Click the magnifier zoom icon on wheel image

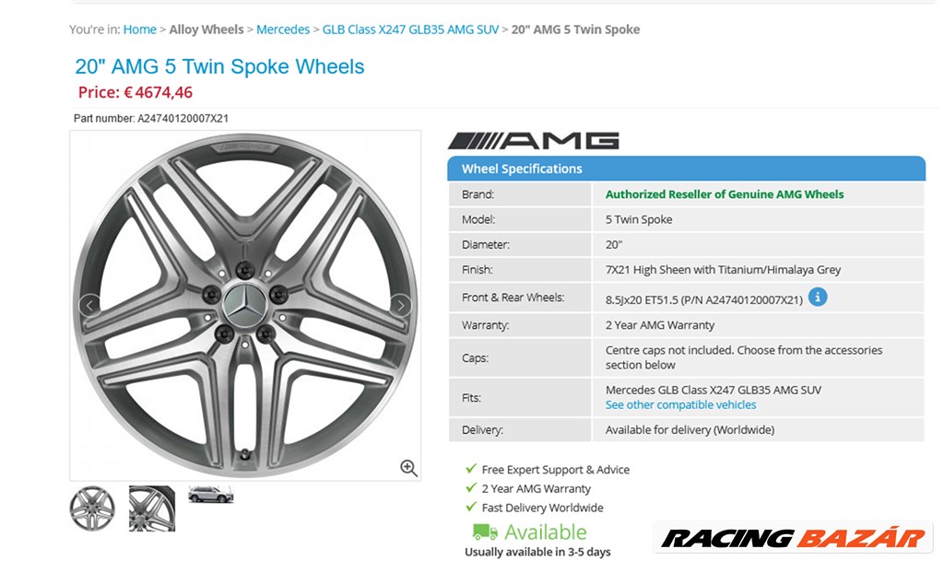click(x=408, y=468)
